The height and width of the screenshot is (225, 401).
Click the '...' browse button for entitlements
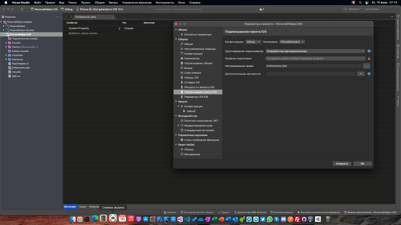click(367, 66)
